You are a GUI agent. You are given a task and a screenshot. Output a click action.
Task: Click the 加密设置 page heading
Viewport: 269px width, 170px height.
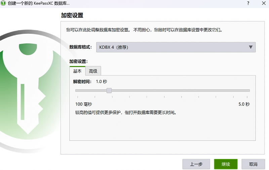pyautogui.click(x=72, y=15)
